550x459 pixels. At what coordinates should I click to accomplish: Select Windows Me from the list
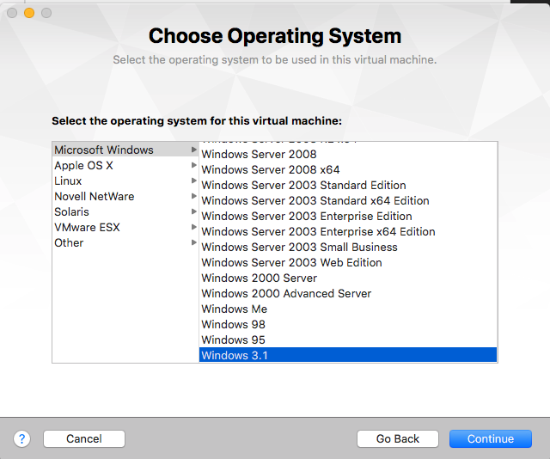pos(234,309)
